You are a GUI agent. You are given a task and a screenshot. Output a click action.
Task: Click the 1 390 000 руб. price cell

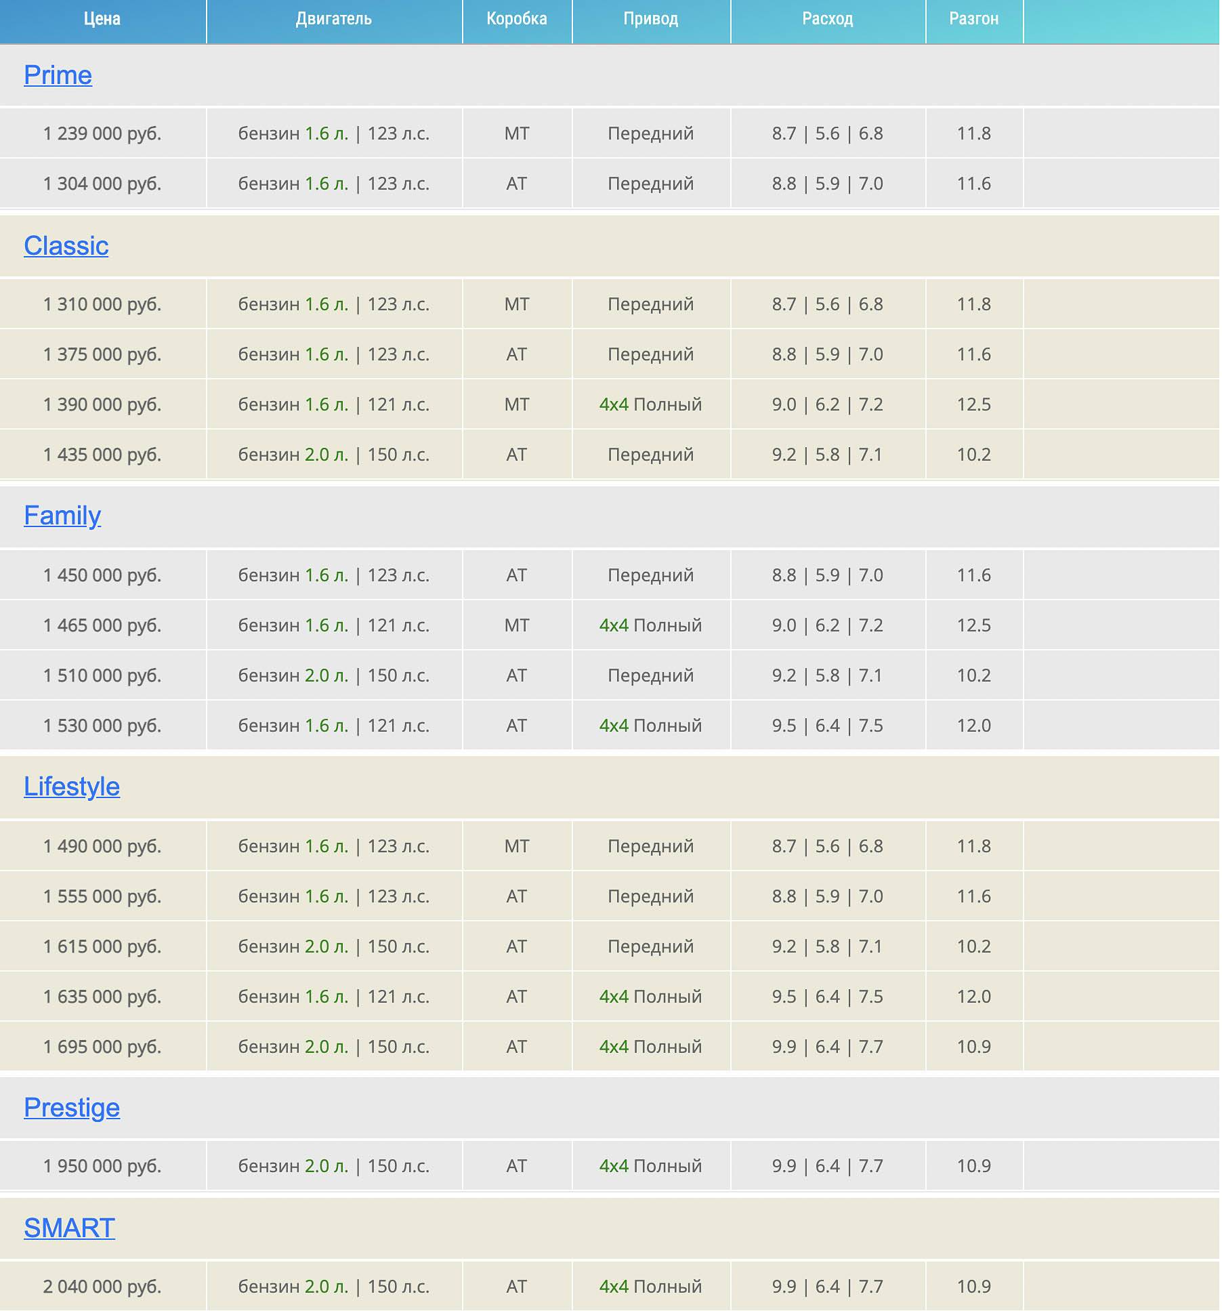pos(102,404)
